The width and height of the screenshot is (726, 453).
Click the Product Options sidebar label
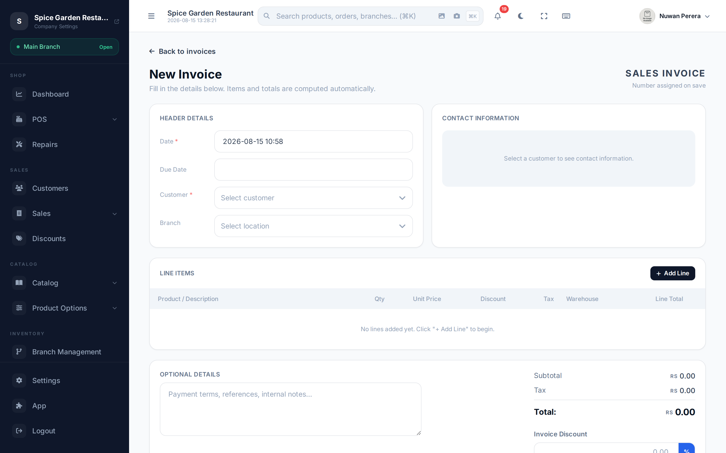pos(59,308)
